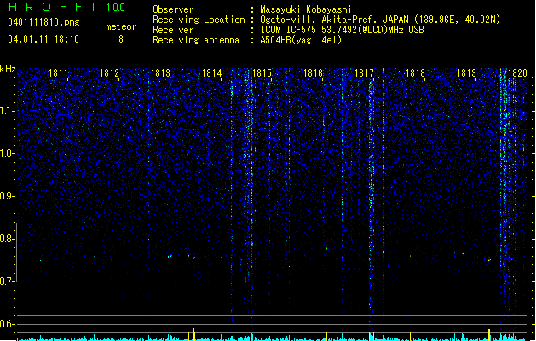536x341 pixels.
Task: Click the Receiving antenna label
Action: [x=196, y=40]
